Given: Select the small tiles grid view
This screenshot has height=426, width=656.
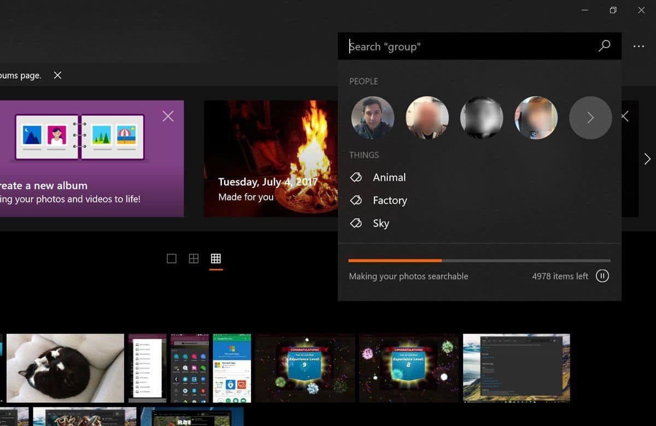Looking at the screenshot, I should click(x=216, y=259).
